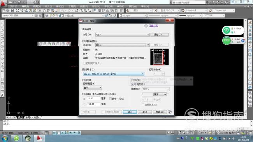This screenshot has width=253, height=142.
Task: Toggle Snap mode in status bar
Action: 42,133
